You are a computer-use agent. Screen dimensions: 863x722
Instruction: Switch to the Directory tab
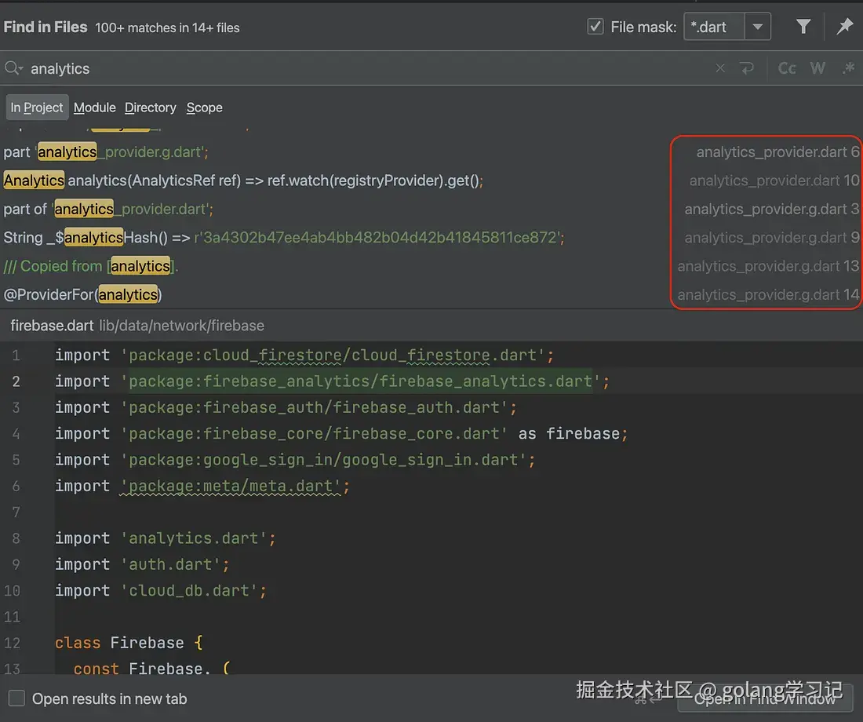(151, 108)
